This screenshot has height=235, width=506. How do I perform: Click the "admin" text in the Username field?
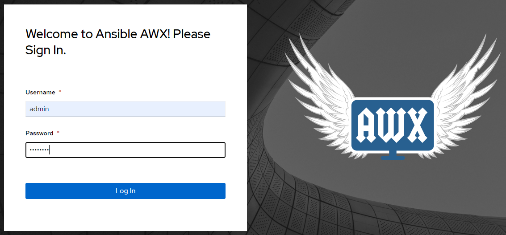click(x=39, y=109)
